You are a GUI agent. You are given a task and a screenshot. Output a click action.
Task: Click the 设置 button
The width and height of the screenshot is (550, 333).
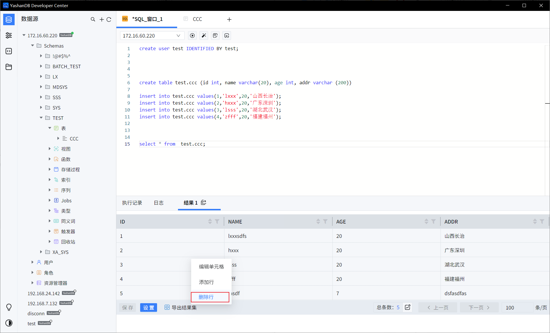tap(148, 307)
